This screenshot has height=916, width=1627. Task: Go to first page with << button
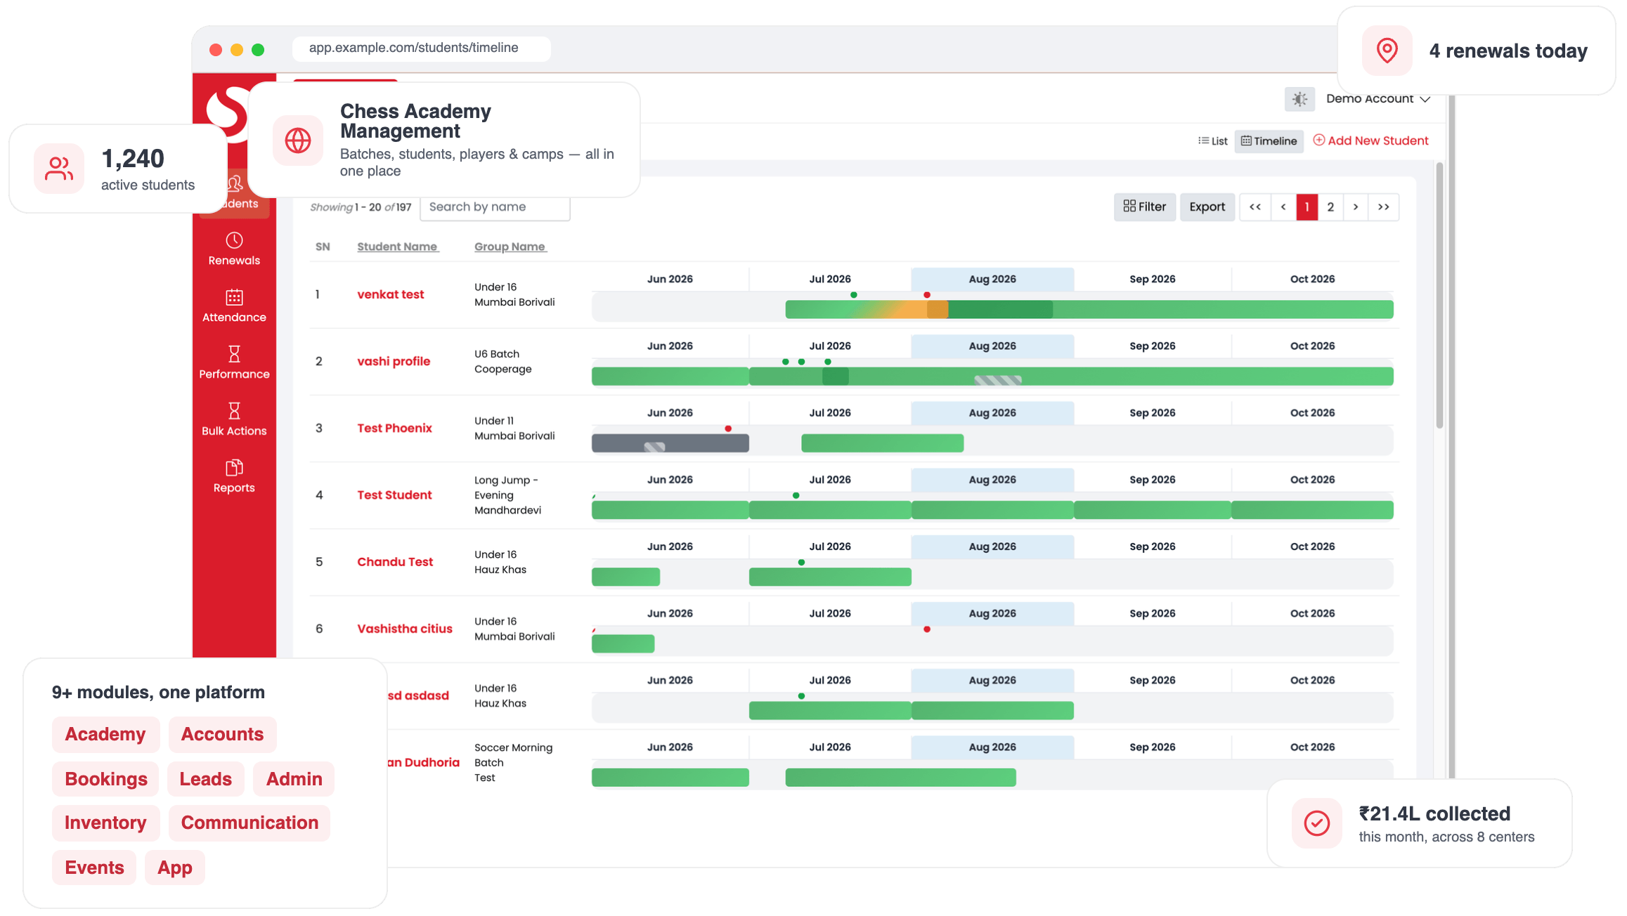click(1255, 207)
